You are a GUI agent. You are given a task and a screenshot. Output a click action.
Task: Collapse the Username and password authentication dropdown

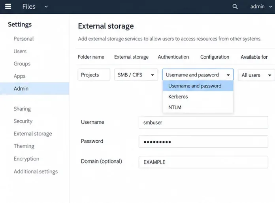pos(198,75)
